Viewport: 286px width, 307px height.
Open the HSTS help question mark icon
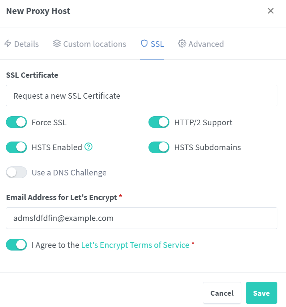point(88,147)
